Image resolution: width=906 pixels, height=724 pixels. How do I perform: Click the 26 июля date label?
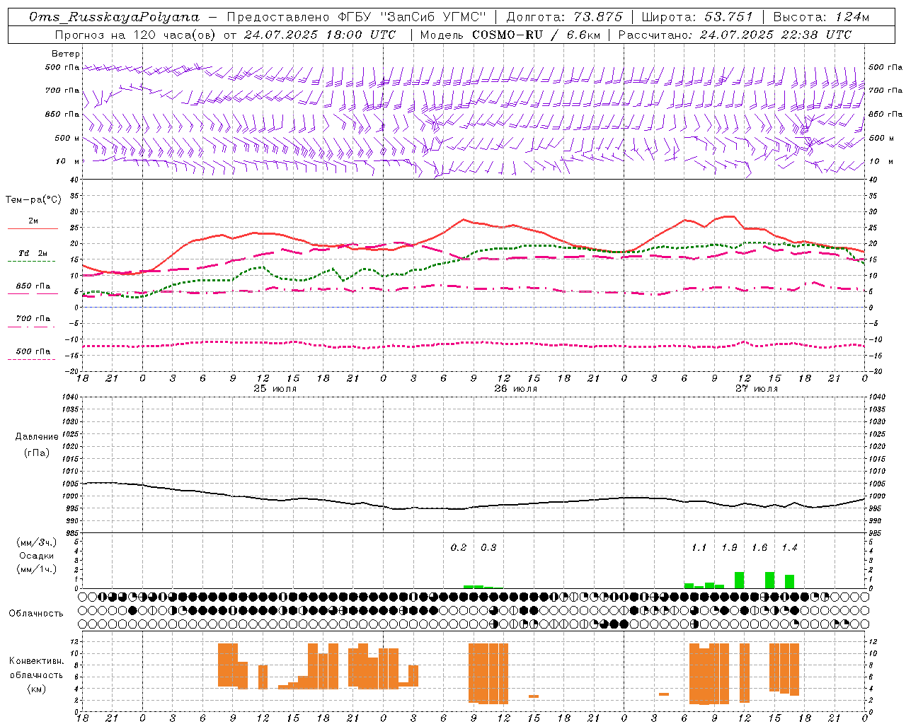[x=516, y=389]
